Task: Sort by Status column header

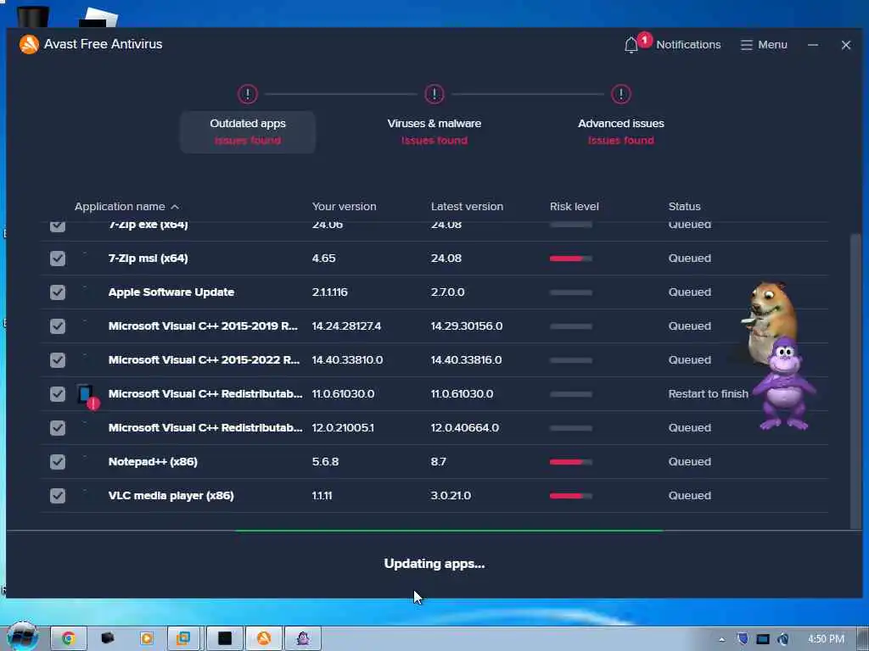Action: click(x=685, y=207)
